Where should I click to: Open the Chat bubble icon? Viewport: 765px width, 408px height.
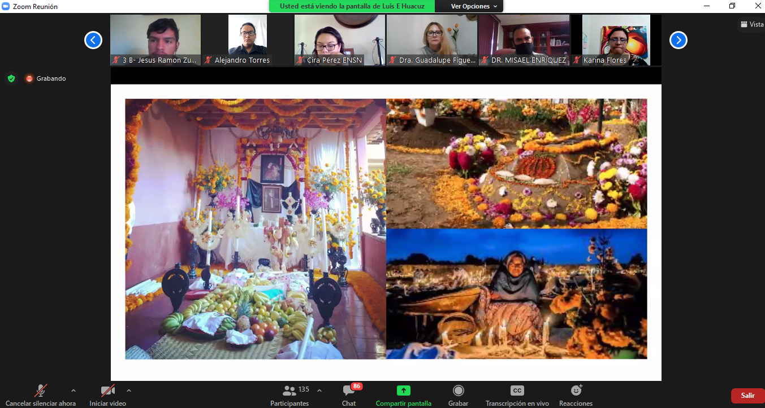[349, 391]
